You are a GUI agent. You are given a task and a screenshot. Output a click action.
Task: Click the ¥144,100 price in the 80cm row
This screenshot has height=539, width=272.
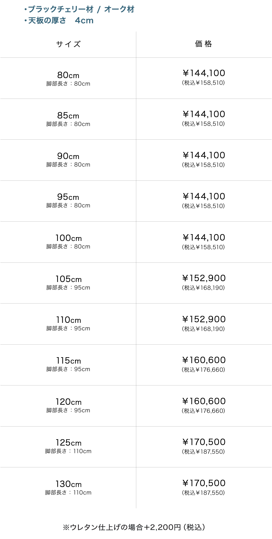(x=204, y=73)
